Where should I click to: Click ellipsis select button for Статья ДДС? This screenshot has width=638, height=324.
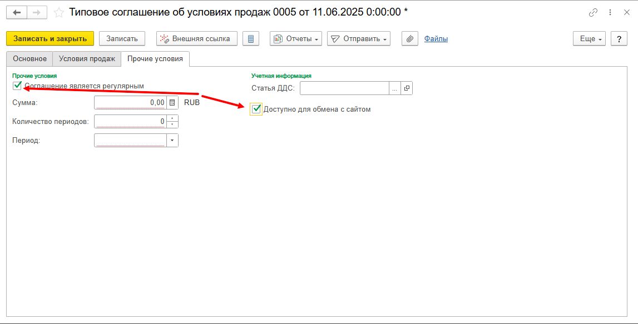click(x=394, y=88)
